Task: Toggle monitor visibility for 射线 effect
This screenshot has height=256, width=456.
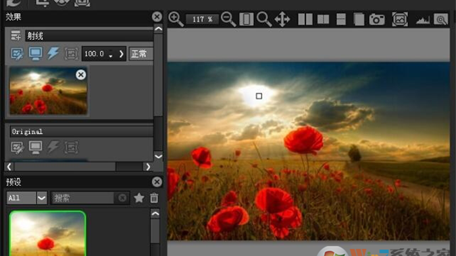Action: (36, 54)
